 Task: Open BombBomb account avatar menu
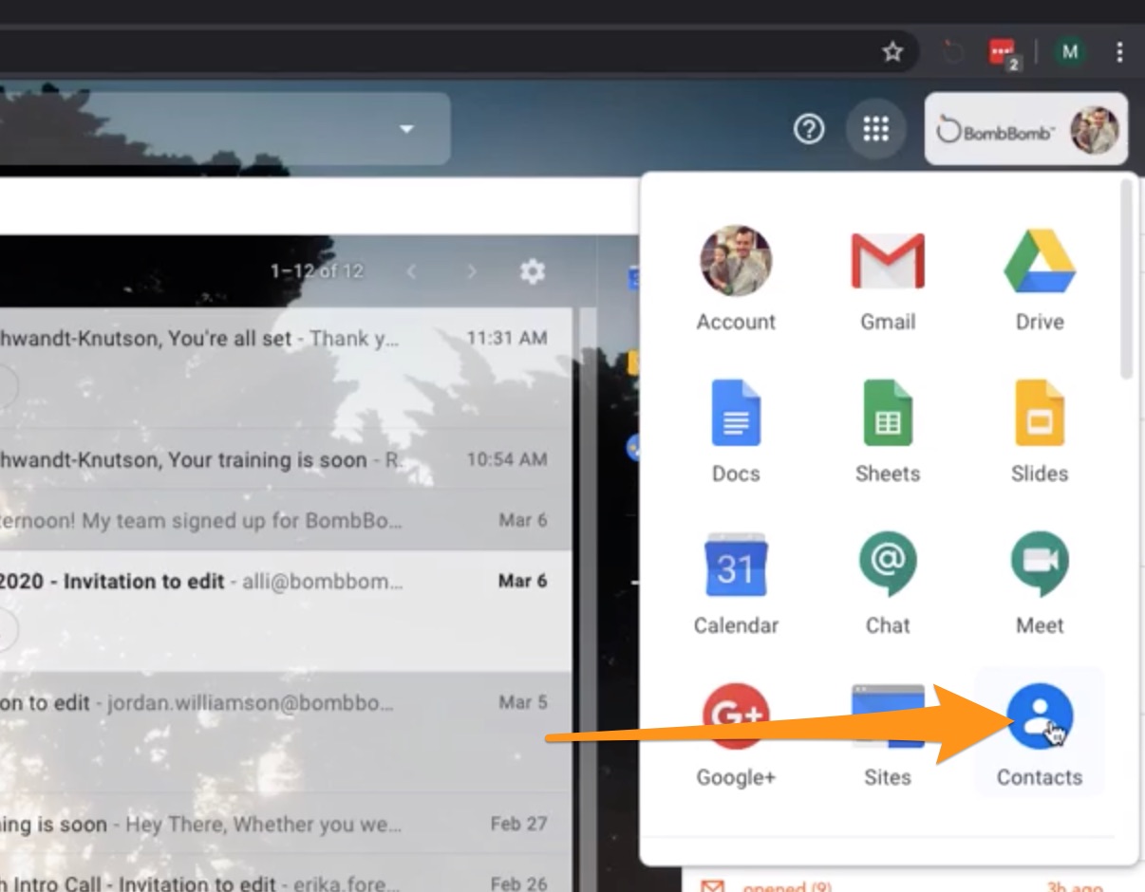pos(1095,129)
